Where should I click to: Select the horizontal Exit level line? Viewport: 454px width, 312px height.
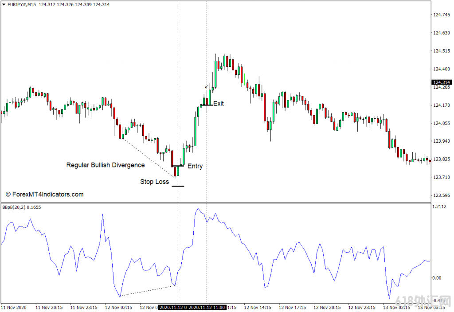pyautogui.click(x=206, y=105)
